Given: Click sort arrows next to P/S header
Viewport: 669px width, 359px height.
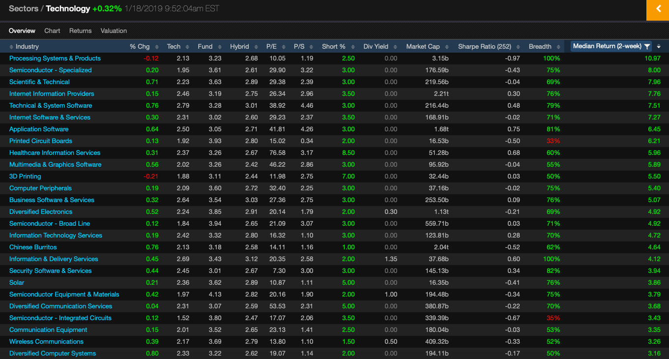Looking at the screenshot, I should 311,47.
